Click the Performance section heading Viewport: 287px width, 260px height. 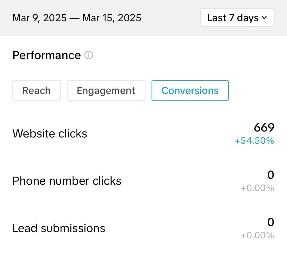point(47,55)
